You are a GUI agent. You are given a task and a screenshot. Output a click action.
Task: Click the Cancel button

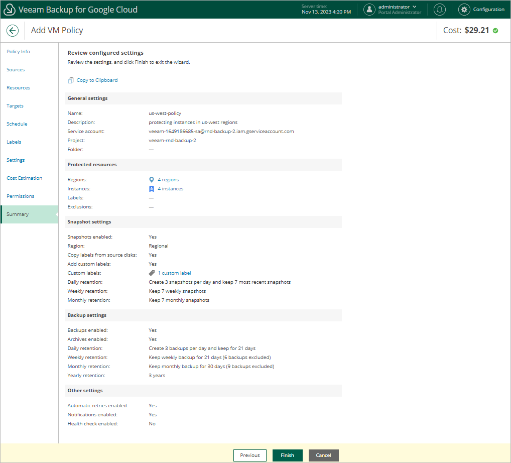(x=324, y=455)
